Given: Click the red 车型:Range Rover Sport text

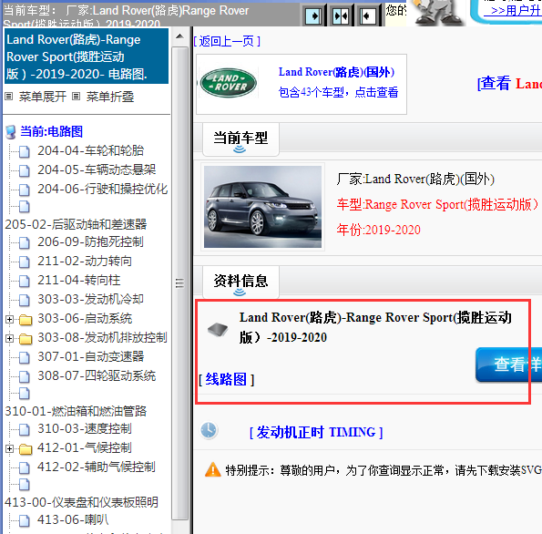Looking at the screenshot, I should click(x=437, y=204).
